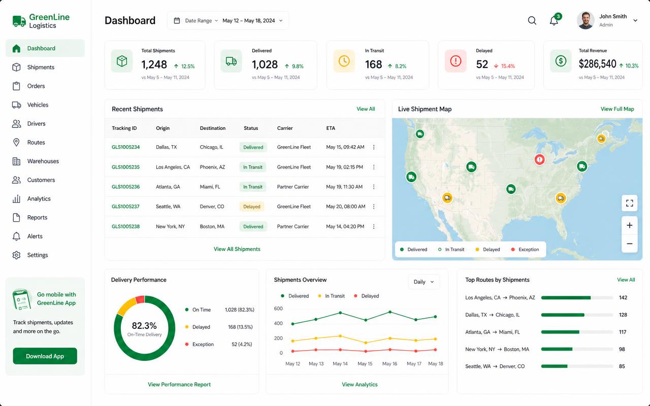Click the View Analytics link
Viewport: 650px width, 406px height.
[360, 384]
